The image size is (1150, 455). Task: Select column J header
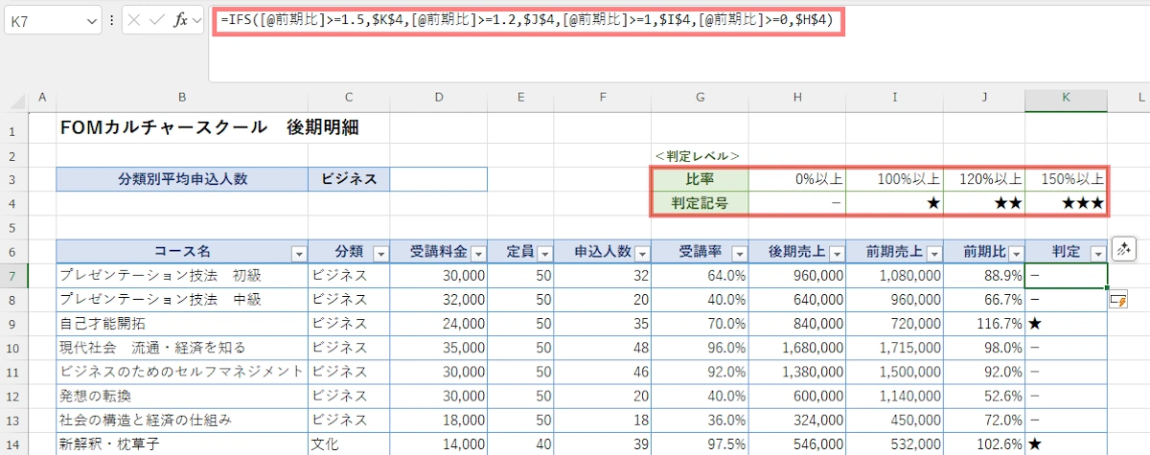coord(983,97)
